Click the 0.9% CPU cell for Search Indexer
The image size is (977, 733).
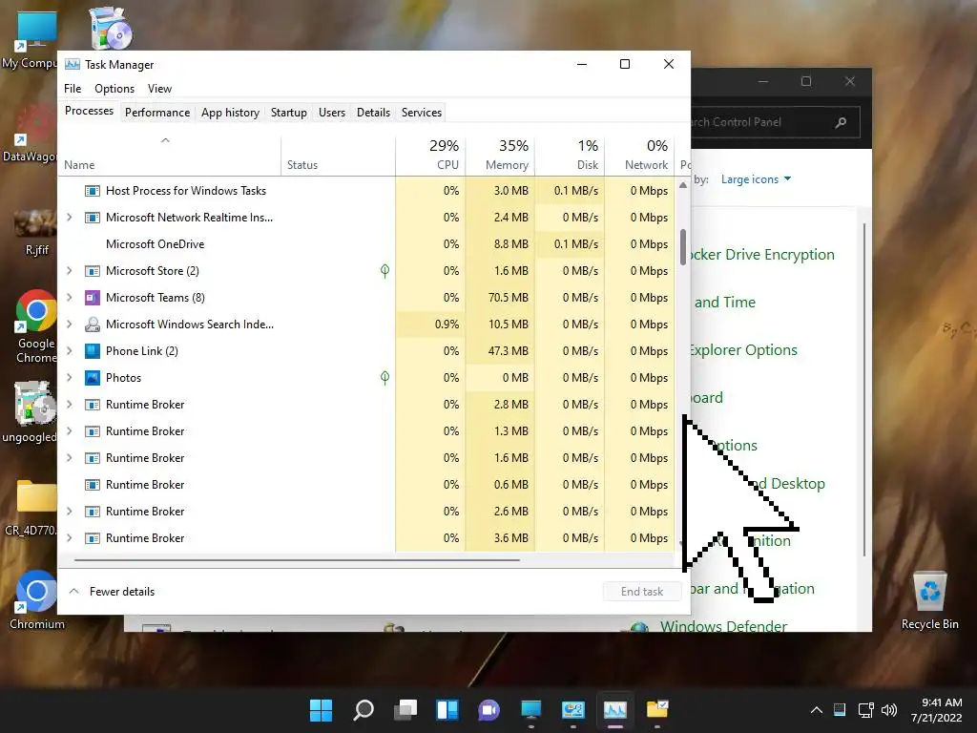pyautogui.click(x=430, y=325)
